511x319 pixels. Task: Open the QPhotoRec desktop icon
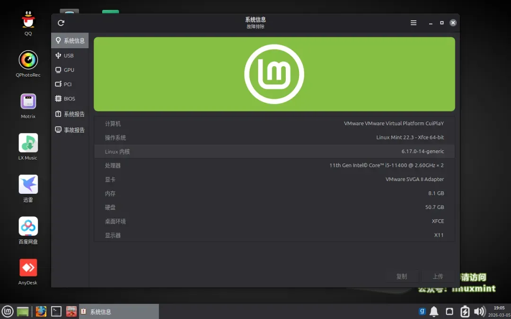[28, 63]
